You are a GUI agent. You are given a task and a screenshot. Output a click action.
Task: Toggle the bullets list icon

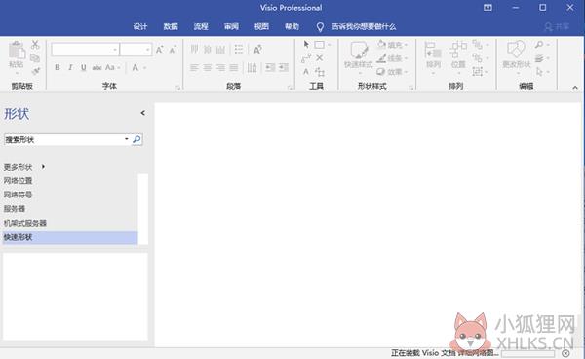(239, 50)
